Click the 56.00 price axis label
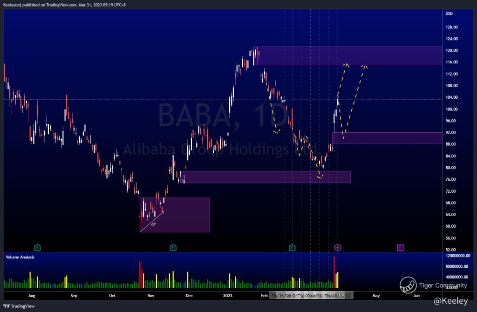The width and height of the screenshot is (477, 312). tap(450, 238)
